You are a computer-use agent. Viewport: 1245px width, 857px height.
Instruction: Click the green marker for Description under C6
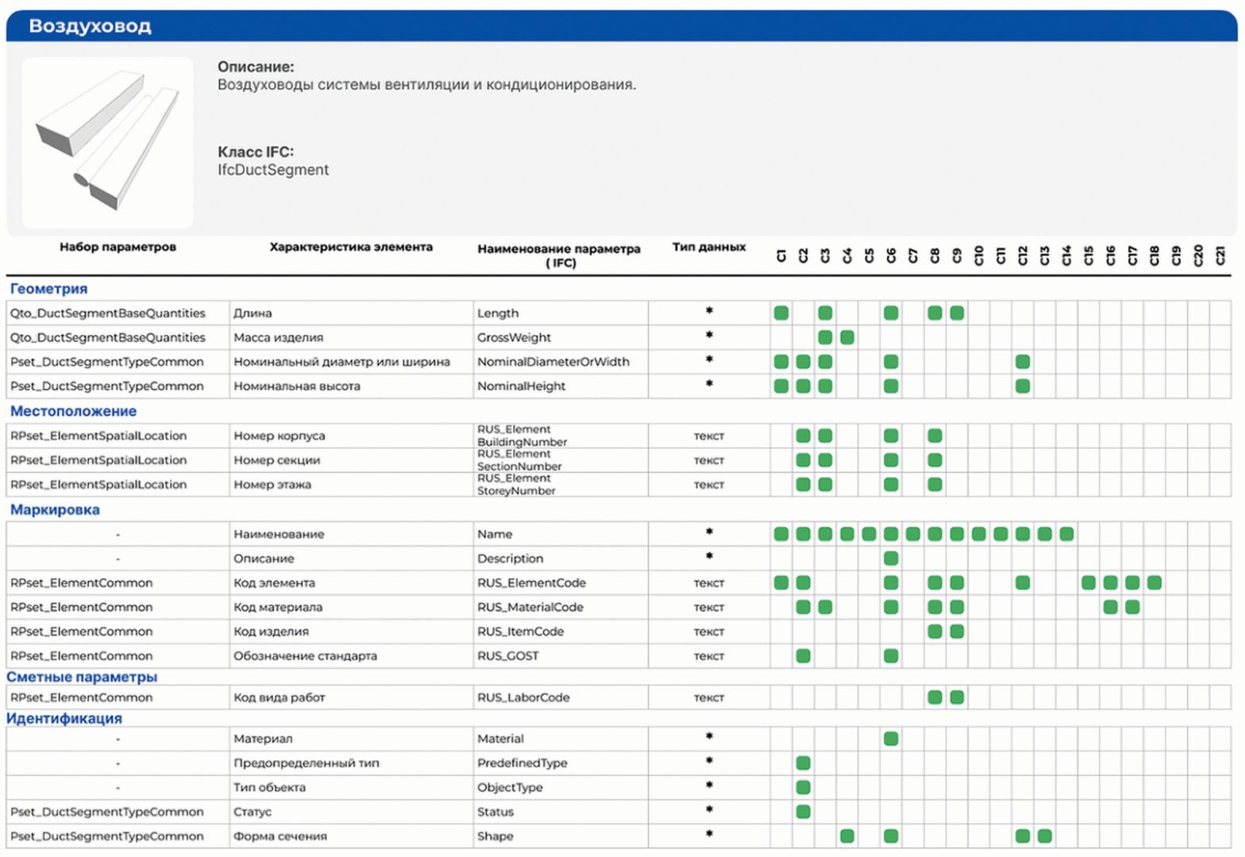(891, 558)
